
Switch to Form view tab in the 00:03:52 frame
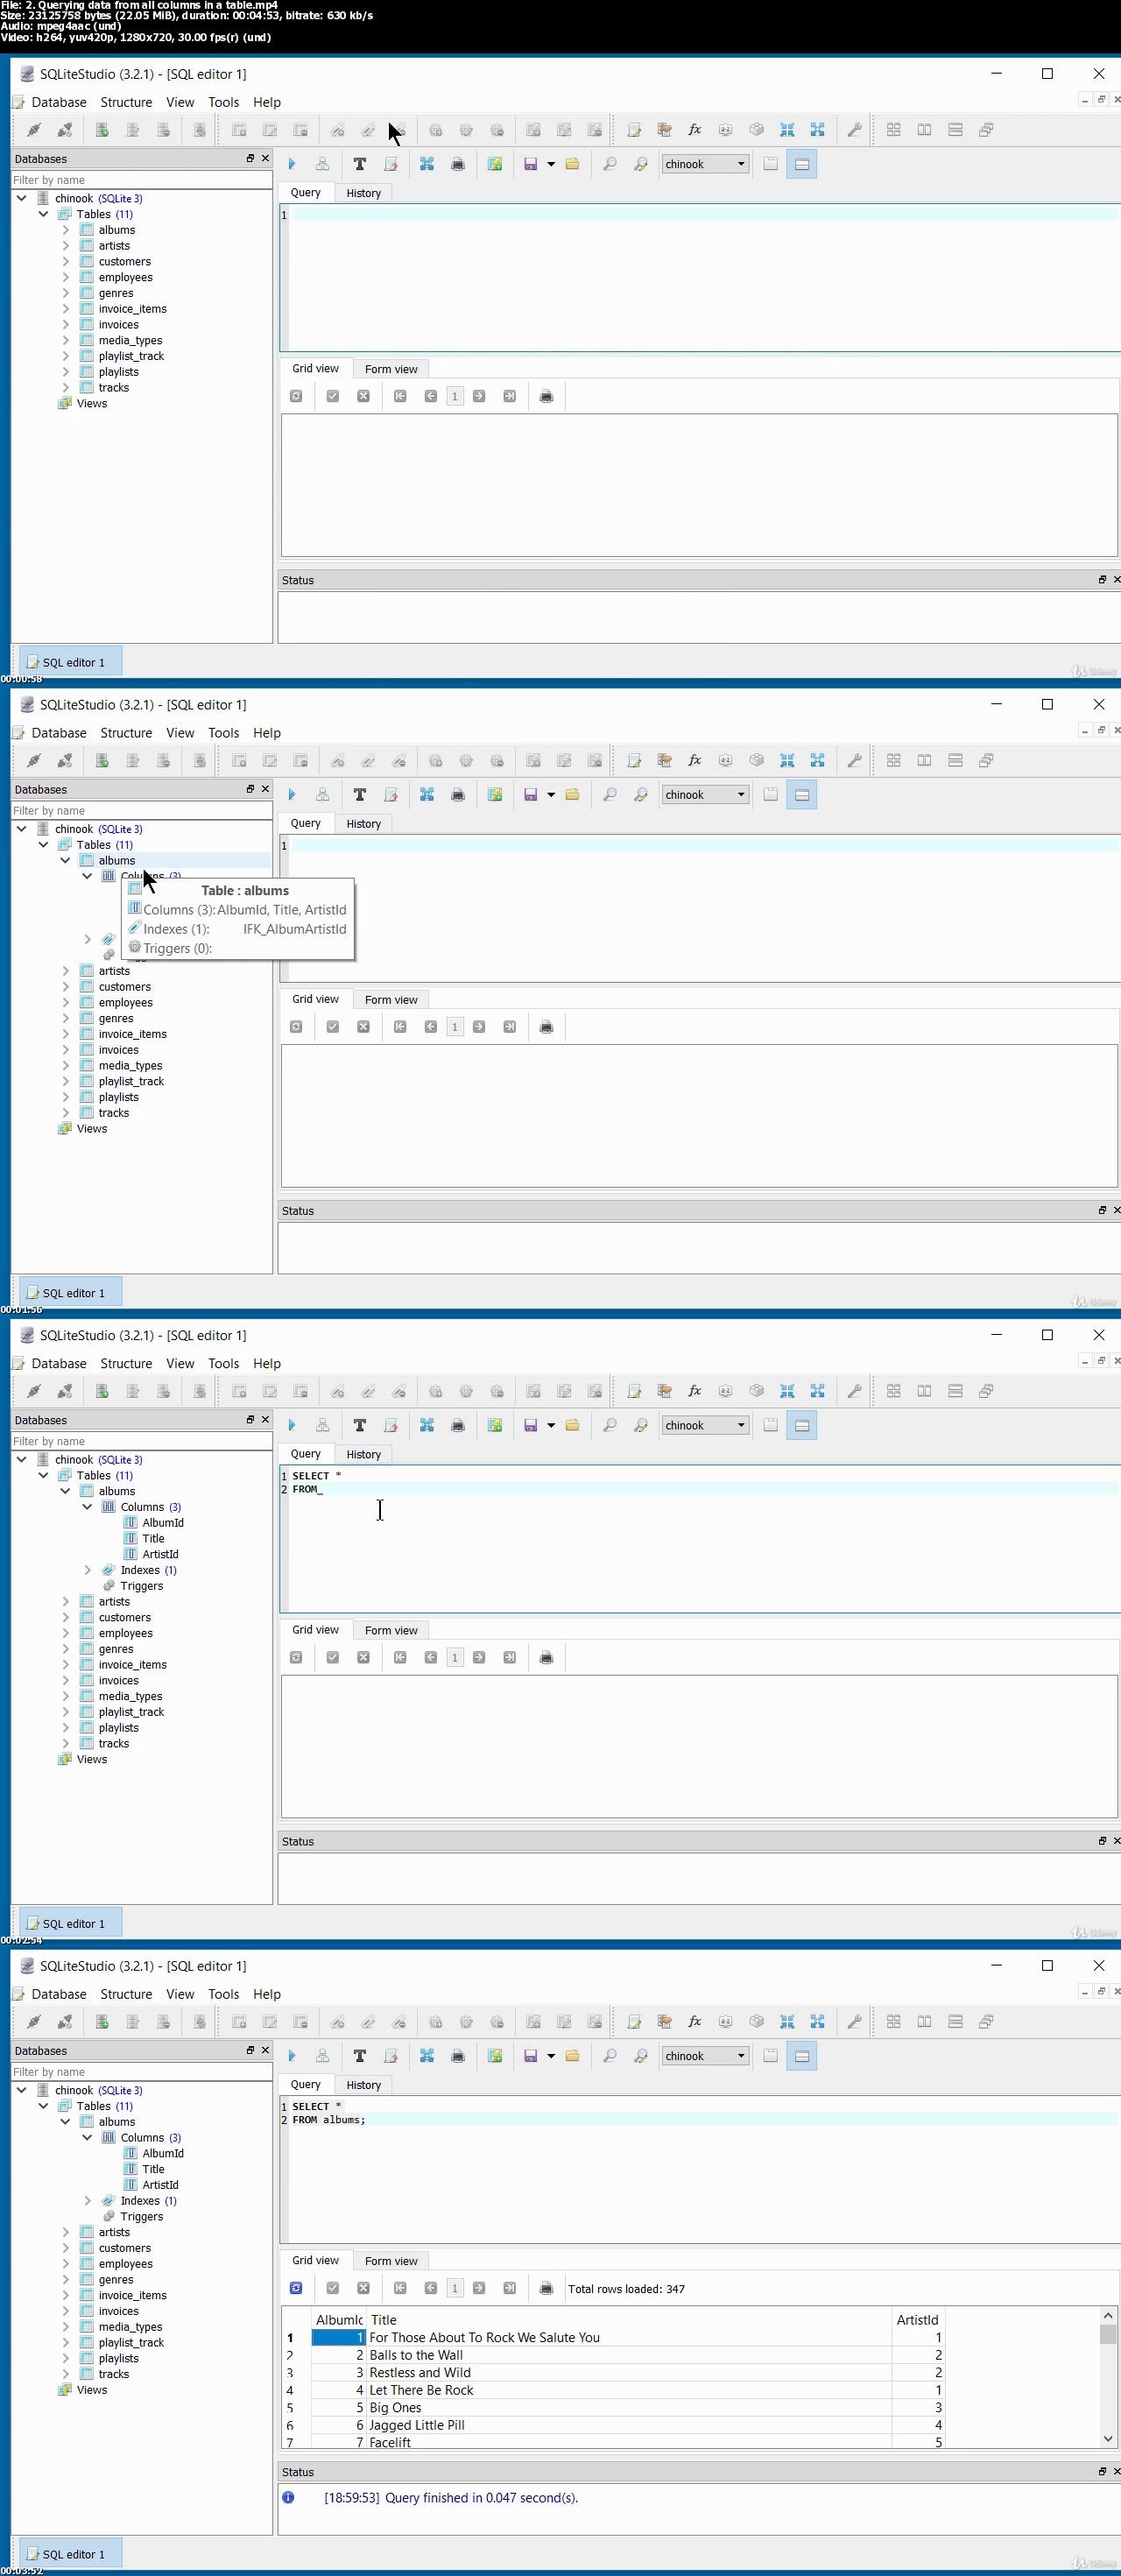391,2260
